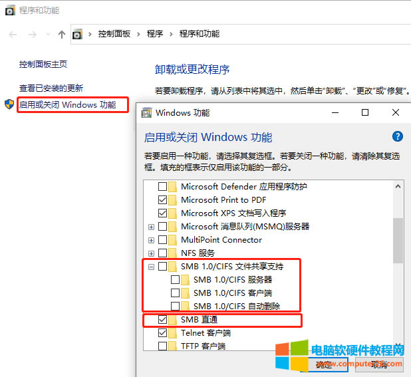Open the recent locations dropdown arrow
This screenshot has height=377, width=411.
coord(48,34)
